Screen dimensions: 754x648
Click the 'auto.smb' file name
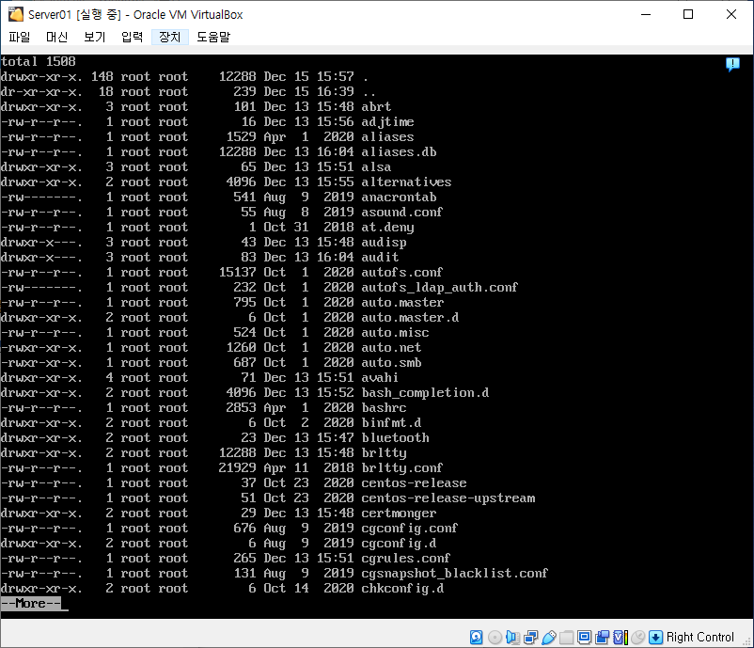[391, 363]
